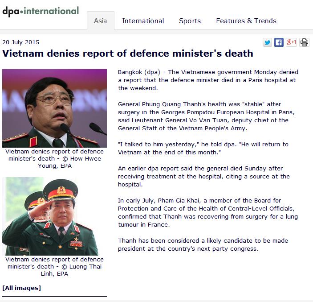The width and height of the screenshot is (313, 302).
Task: Select the date 20 July 2015
Action: pos(21,42)
